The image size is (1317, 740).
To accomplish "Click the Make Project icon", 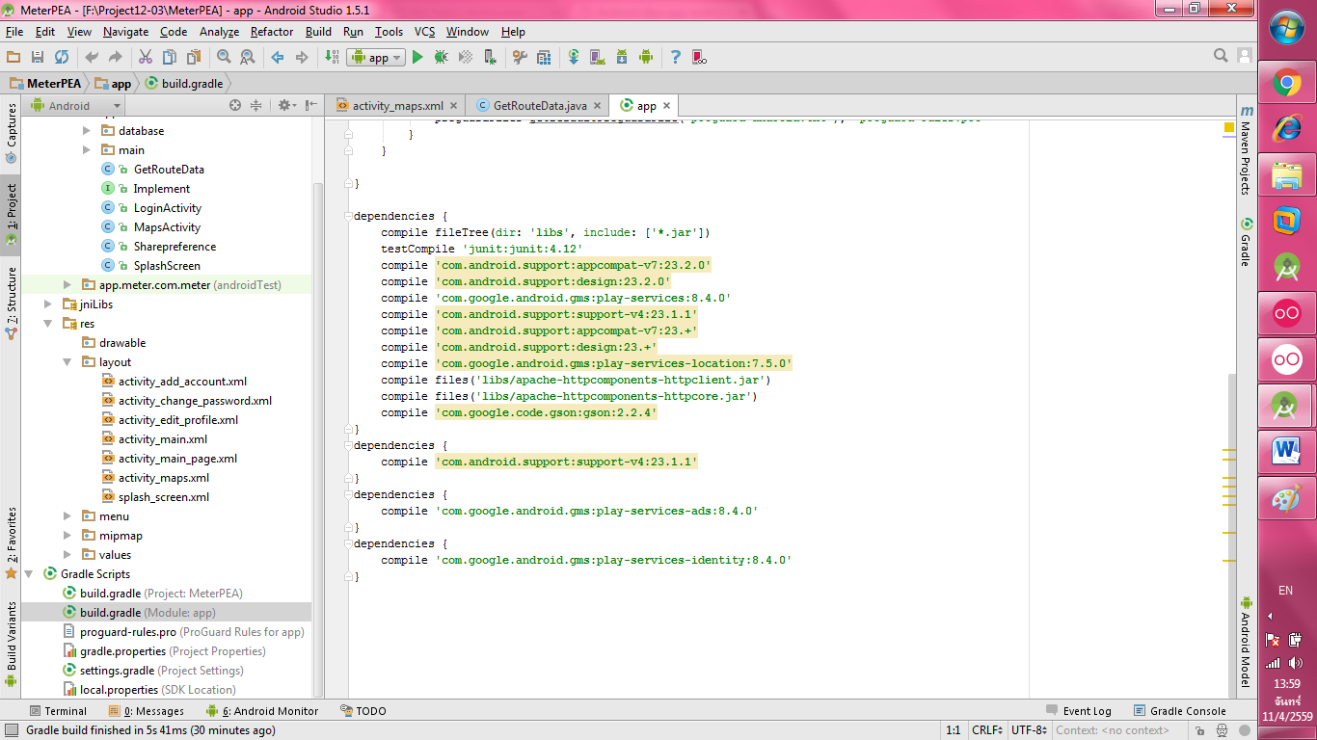I will click(x=331, y=57).
